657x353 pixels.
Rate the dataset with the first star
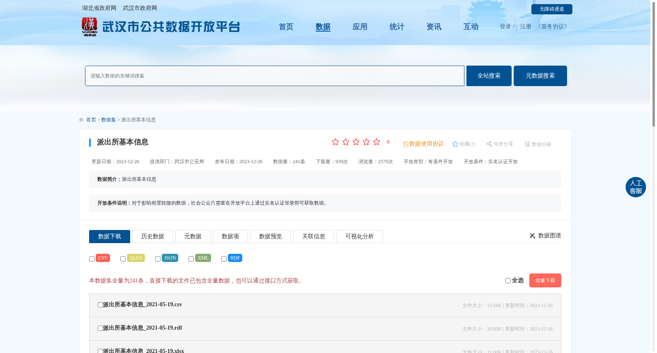pos(335,142)
